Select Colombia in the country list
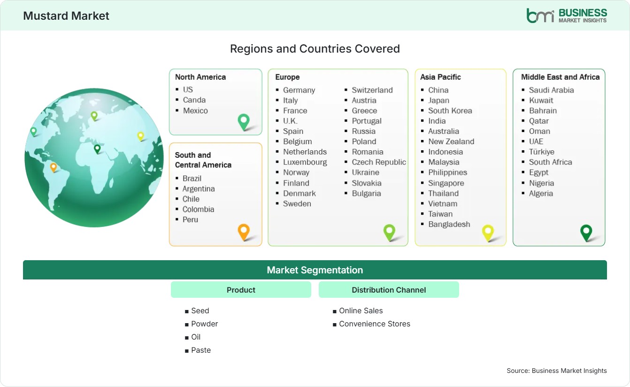 [x=199, y=209]
